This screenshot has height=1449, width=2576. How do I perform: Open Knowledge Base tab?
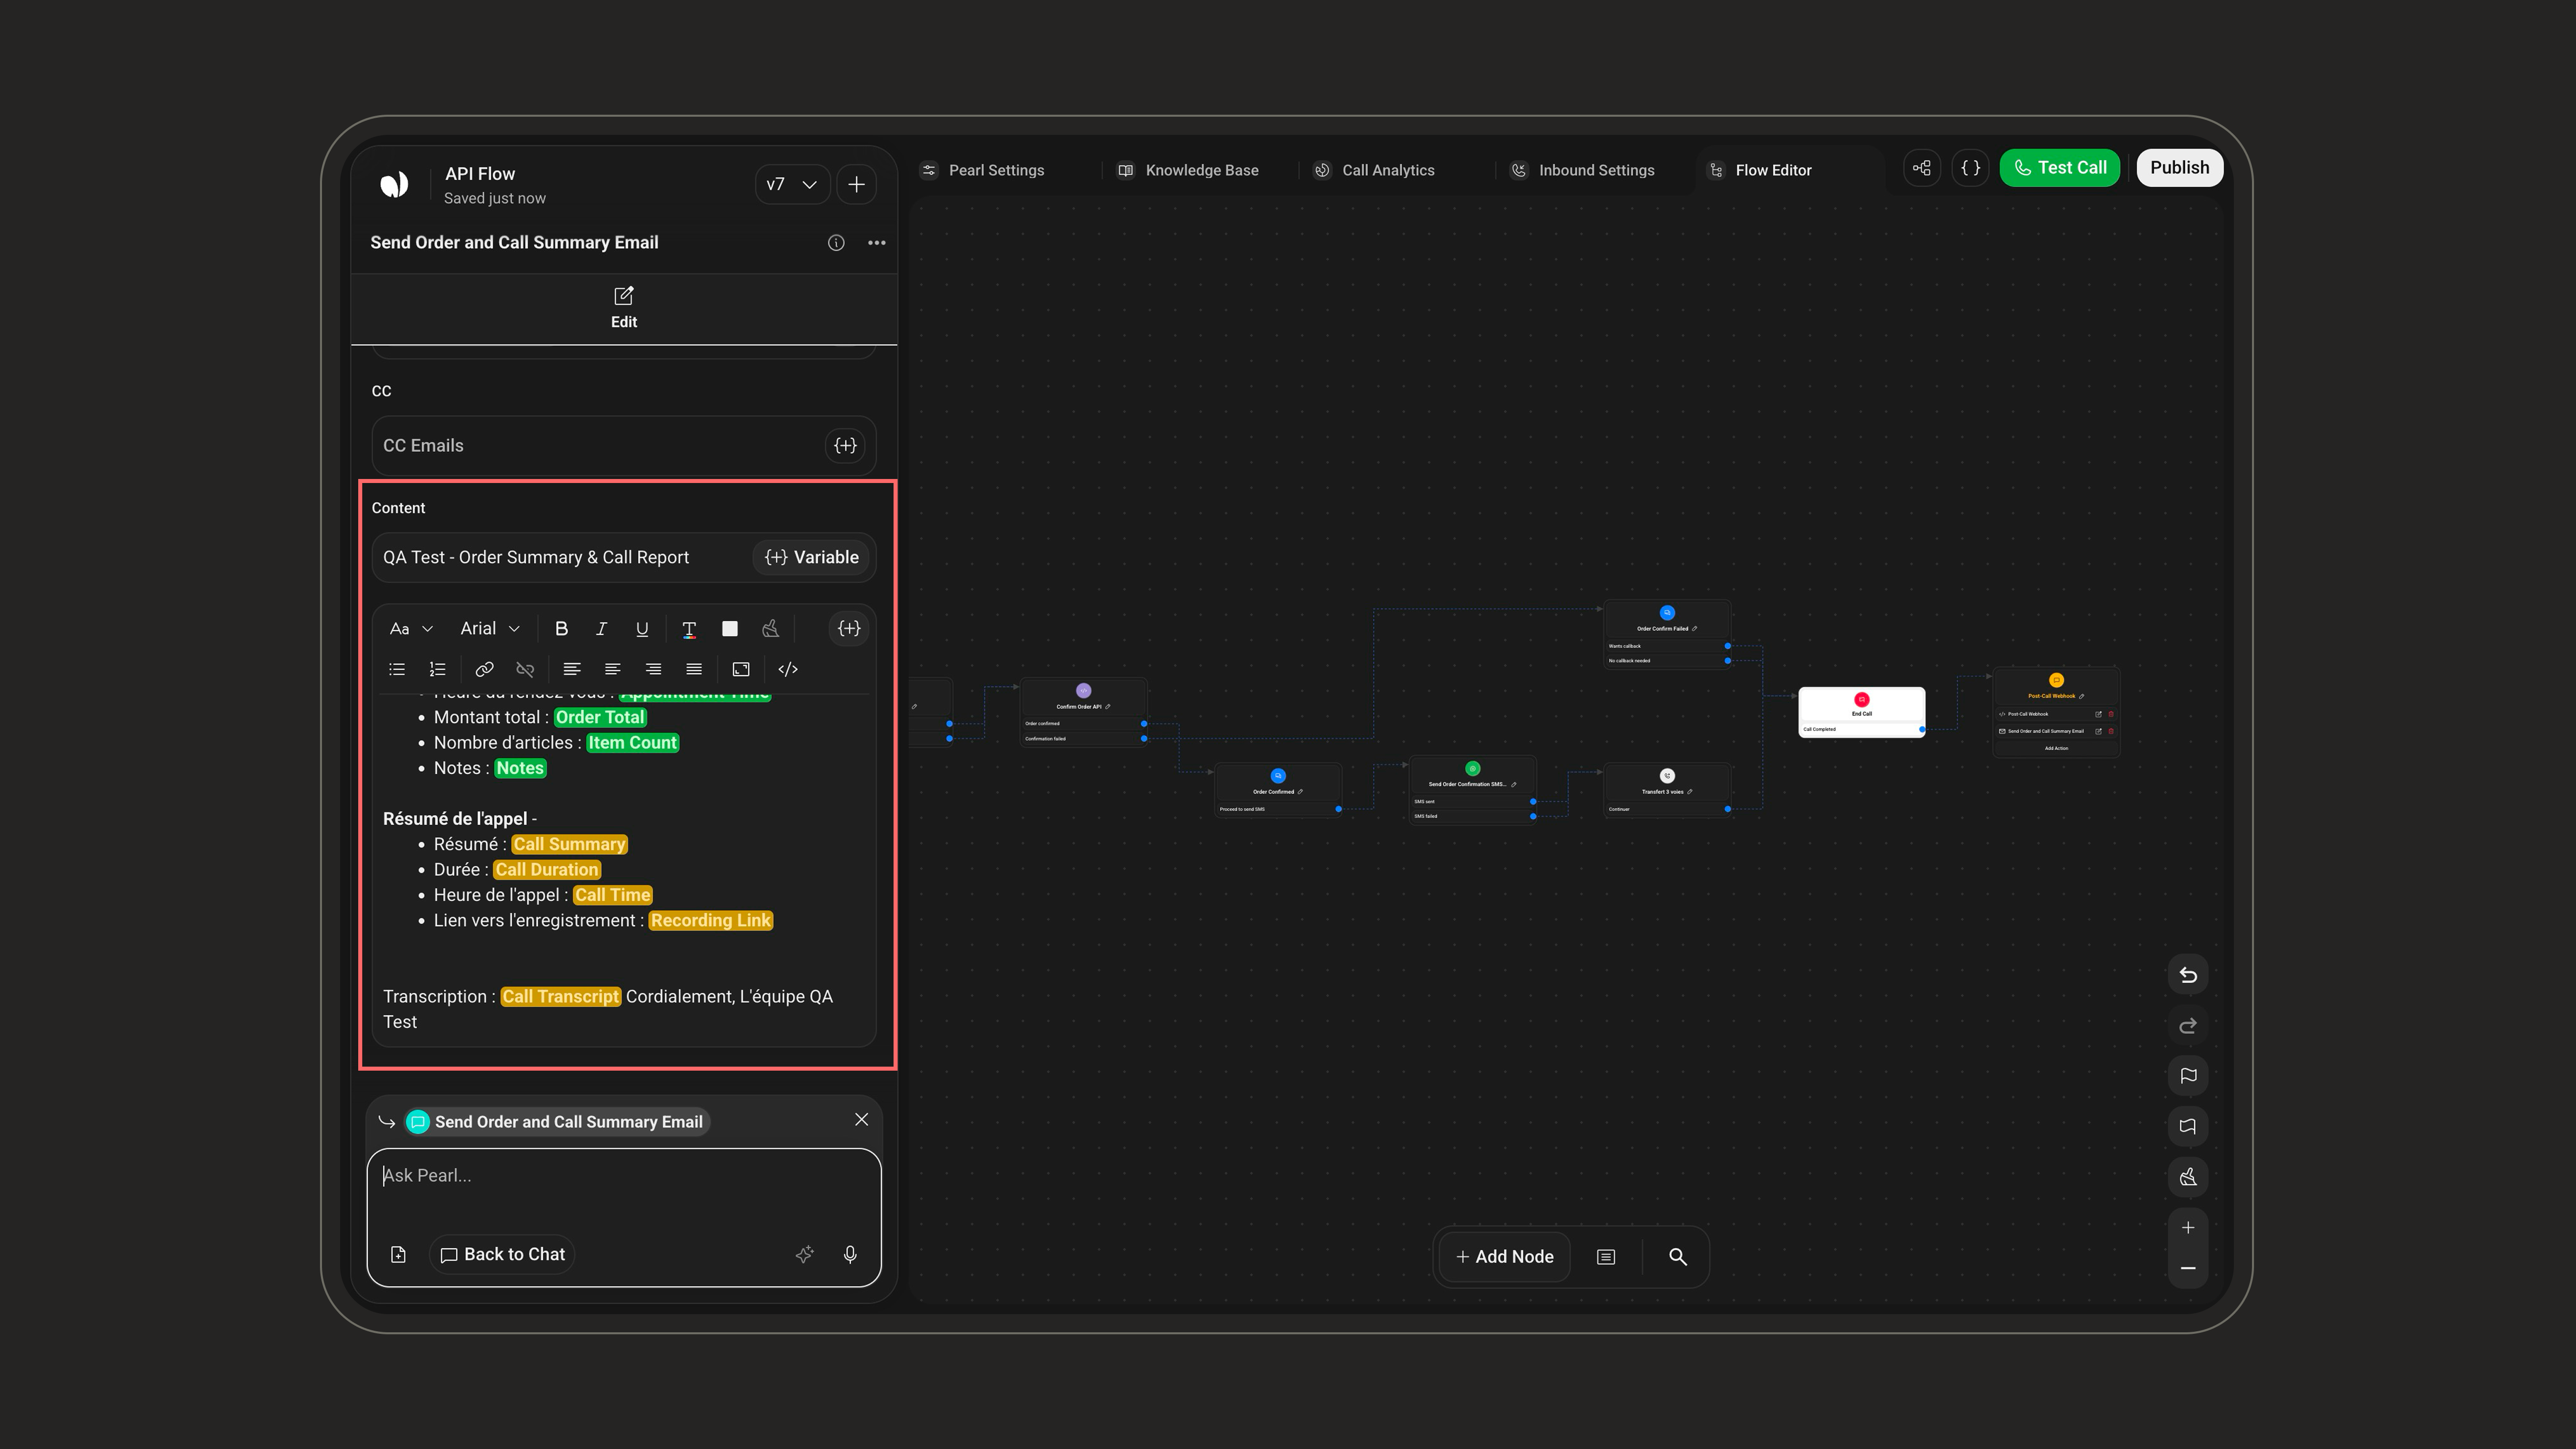tap(1188, 170)
